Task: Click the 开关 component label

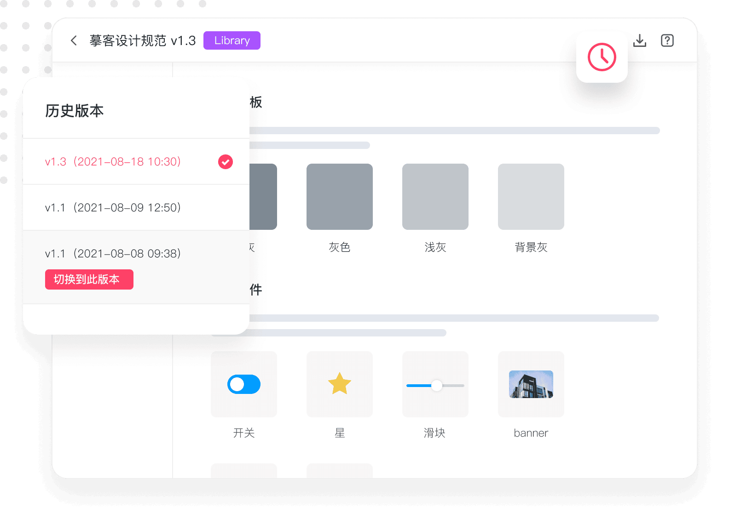Action: [244, 433]
